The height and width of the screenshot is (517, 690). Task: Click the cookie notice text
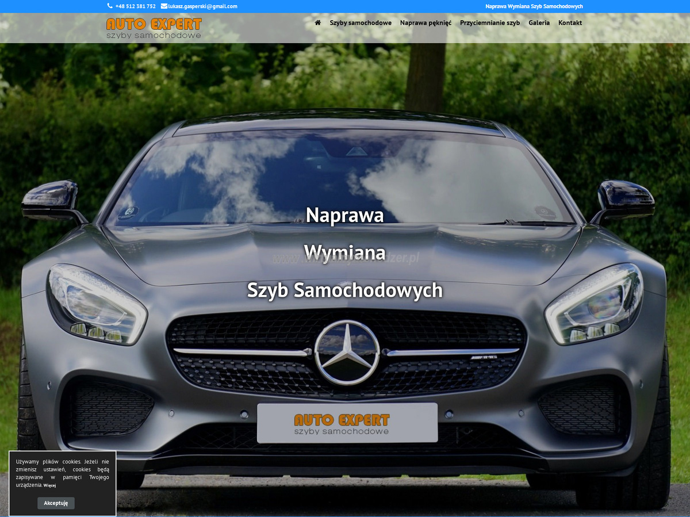click(x=62, y=473)
